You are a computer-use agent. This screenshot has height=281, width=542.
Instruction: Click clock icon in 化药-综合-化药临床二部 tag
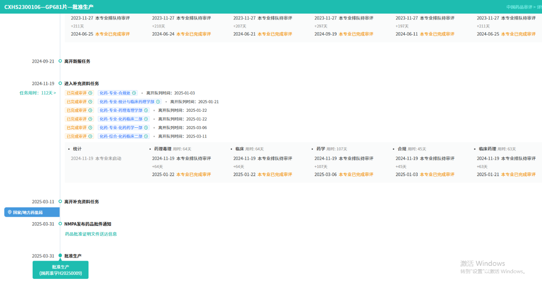(x=146, y=136)
